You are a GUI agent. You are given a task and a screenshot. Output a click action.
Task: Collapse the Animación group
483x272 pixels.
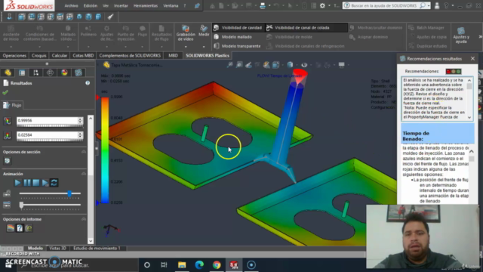[84, 174]
